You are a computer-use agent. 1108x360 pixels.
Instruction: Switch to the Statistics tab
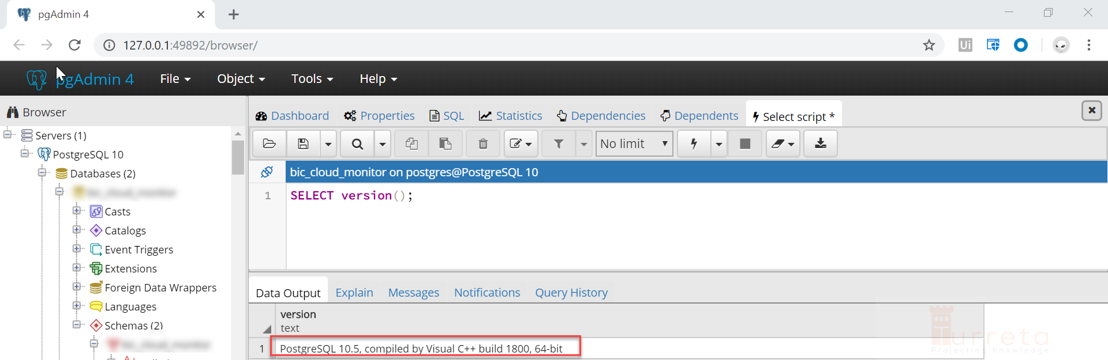[x=511, y=116]
